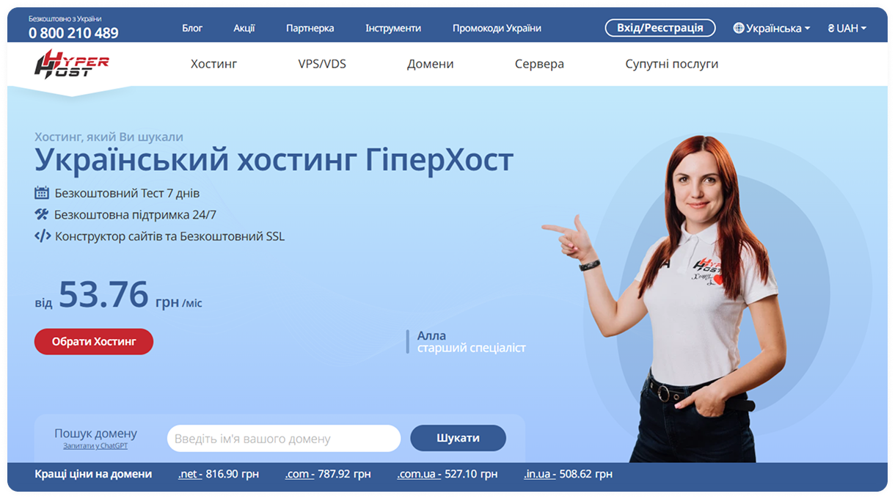Click the caption Алла старший спеціаліст
895x499 pixels.
[x=471, y=341]
